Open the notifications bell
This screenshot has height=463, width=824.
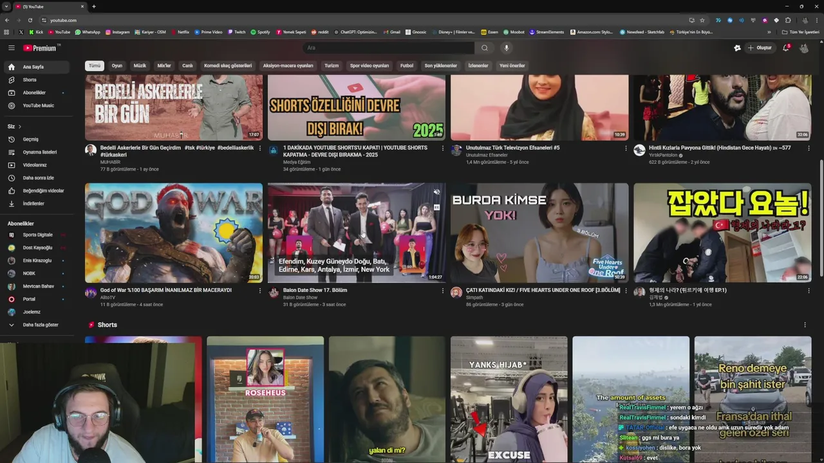(786, 48)
